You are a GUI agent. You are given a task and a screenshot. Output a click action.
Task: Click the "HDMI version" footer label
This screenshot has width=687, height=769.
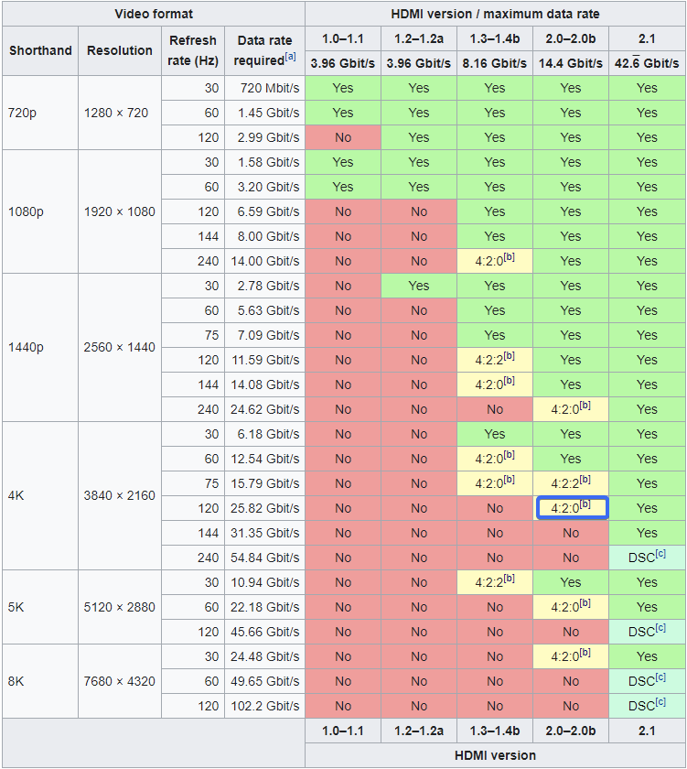click(495, 755)
